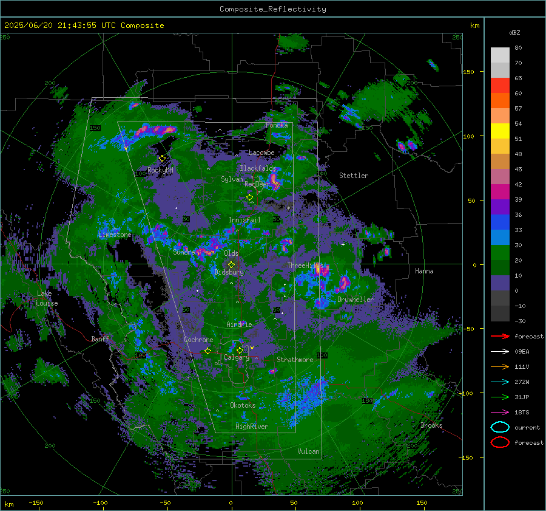Click the Banff label

click(100, 339)
